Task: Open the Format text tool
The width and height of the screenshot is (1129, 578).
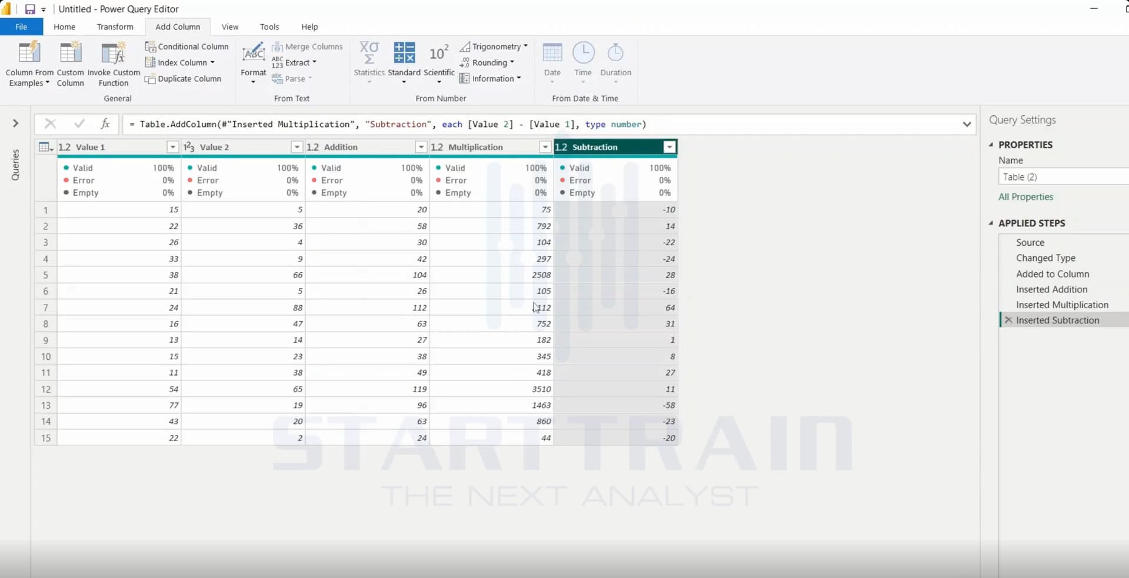Action: [254, 62]
